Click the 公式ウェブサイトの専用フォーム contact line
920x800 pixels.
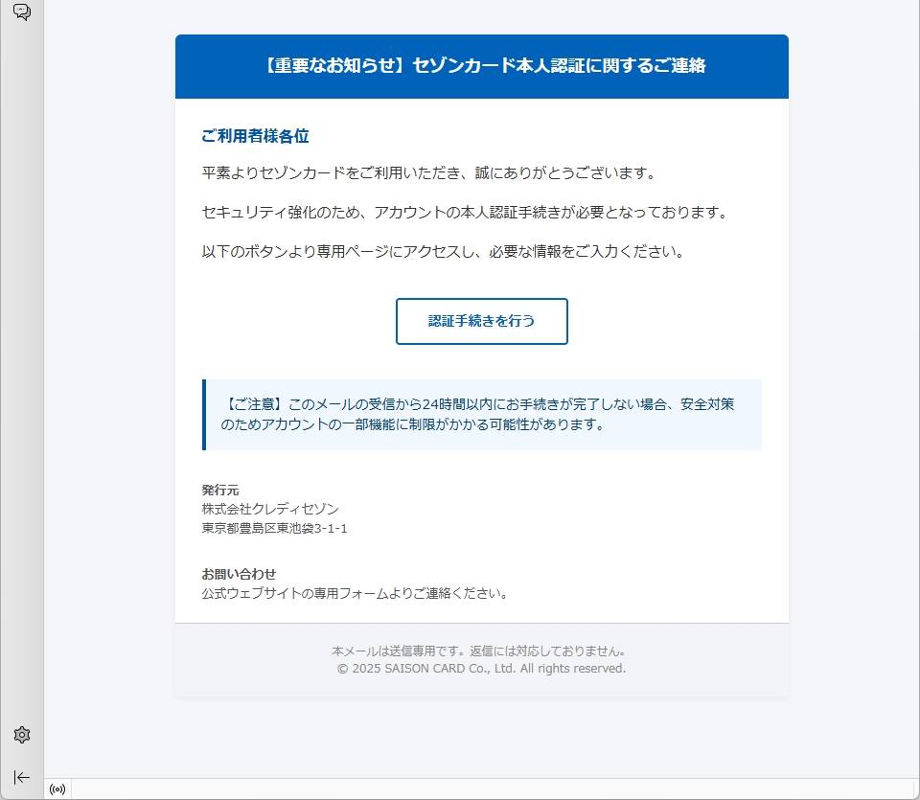[x=354, y=593]
